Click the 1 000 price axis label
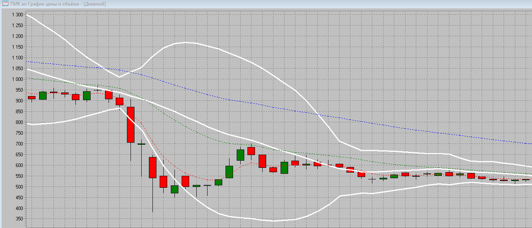 click(17, 79)
